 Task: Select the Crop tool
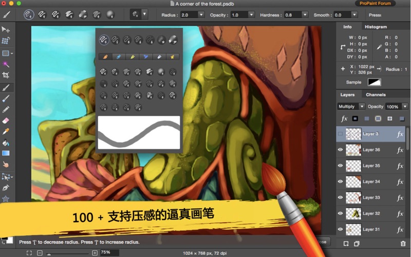point(6,75)
